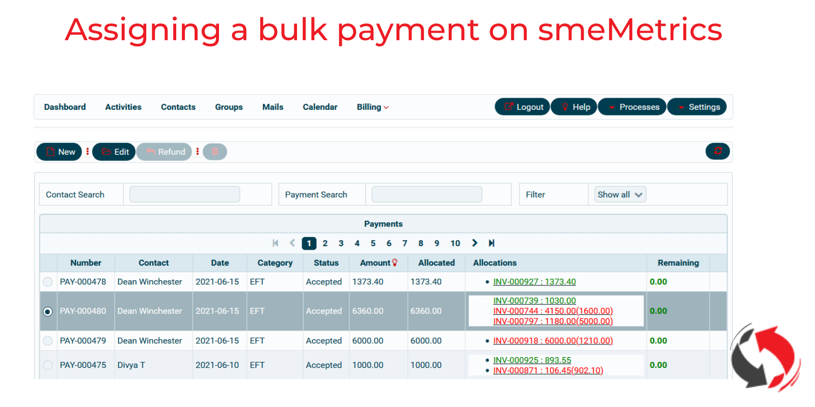Select radio button for PAY-000480
The image size is (815, 407).
(x=48, y=311)
